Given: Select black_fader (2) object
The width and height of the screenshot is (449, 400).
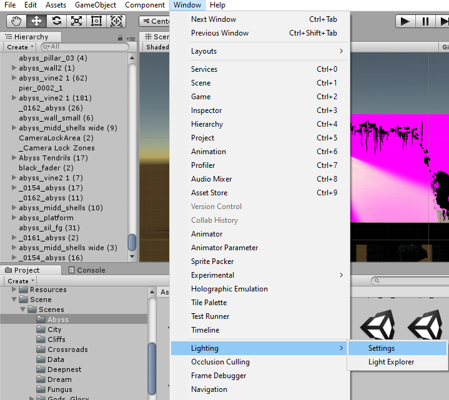Looking at the screenshot, I should coord(46,168).
